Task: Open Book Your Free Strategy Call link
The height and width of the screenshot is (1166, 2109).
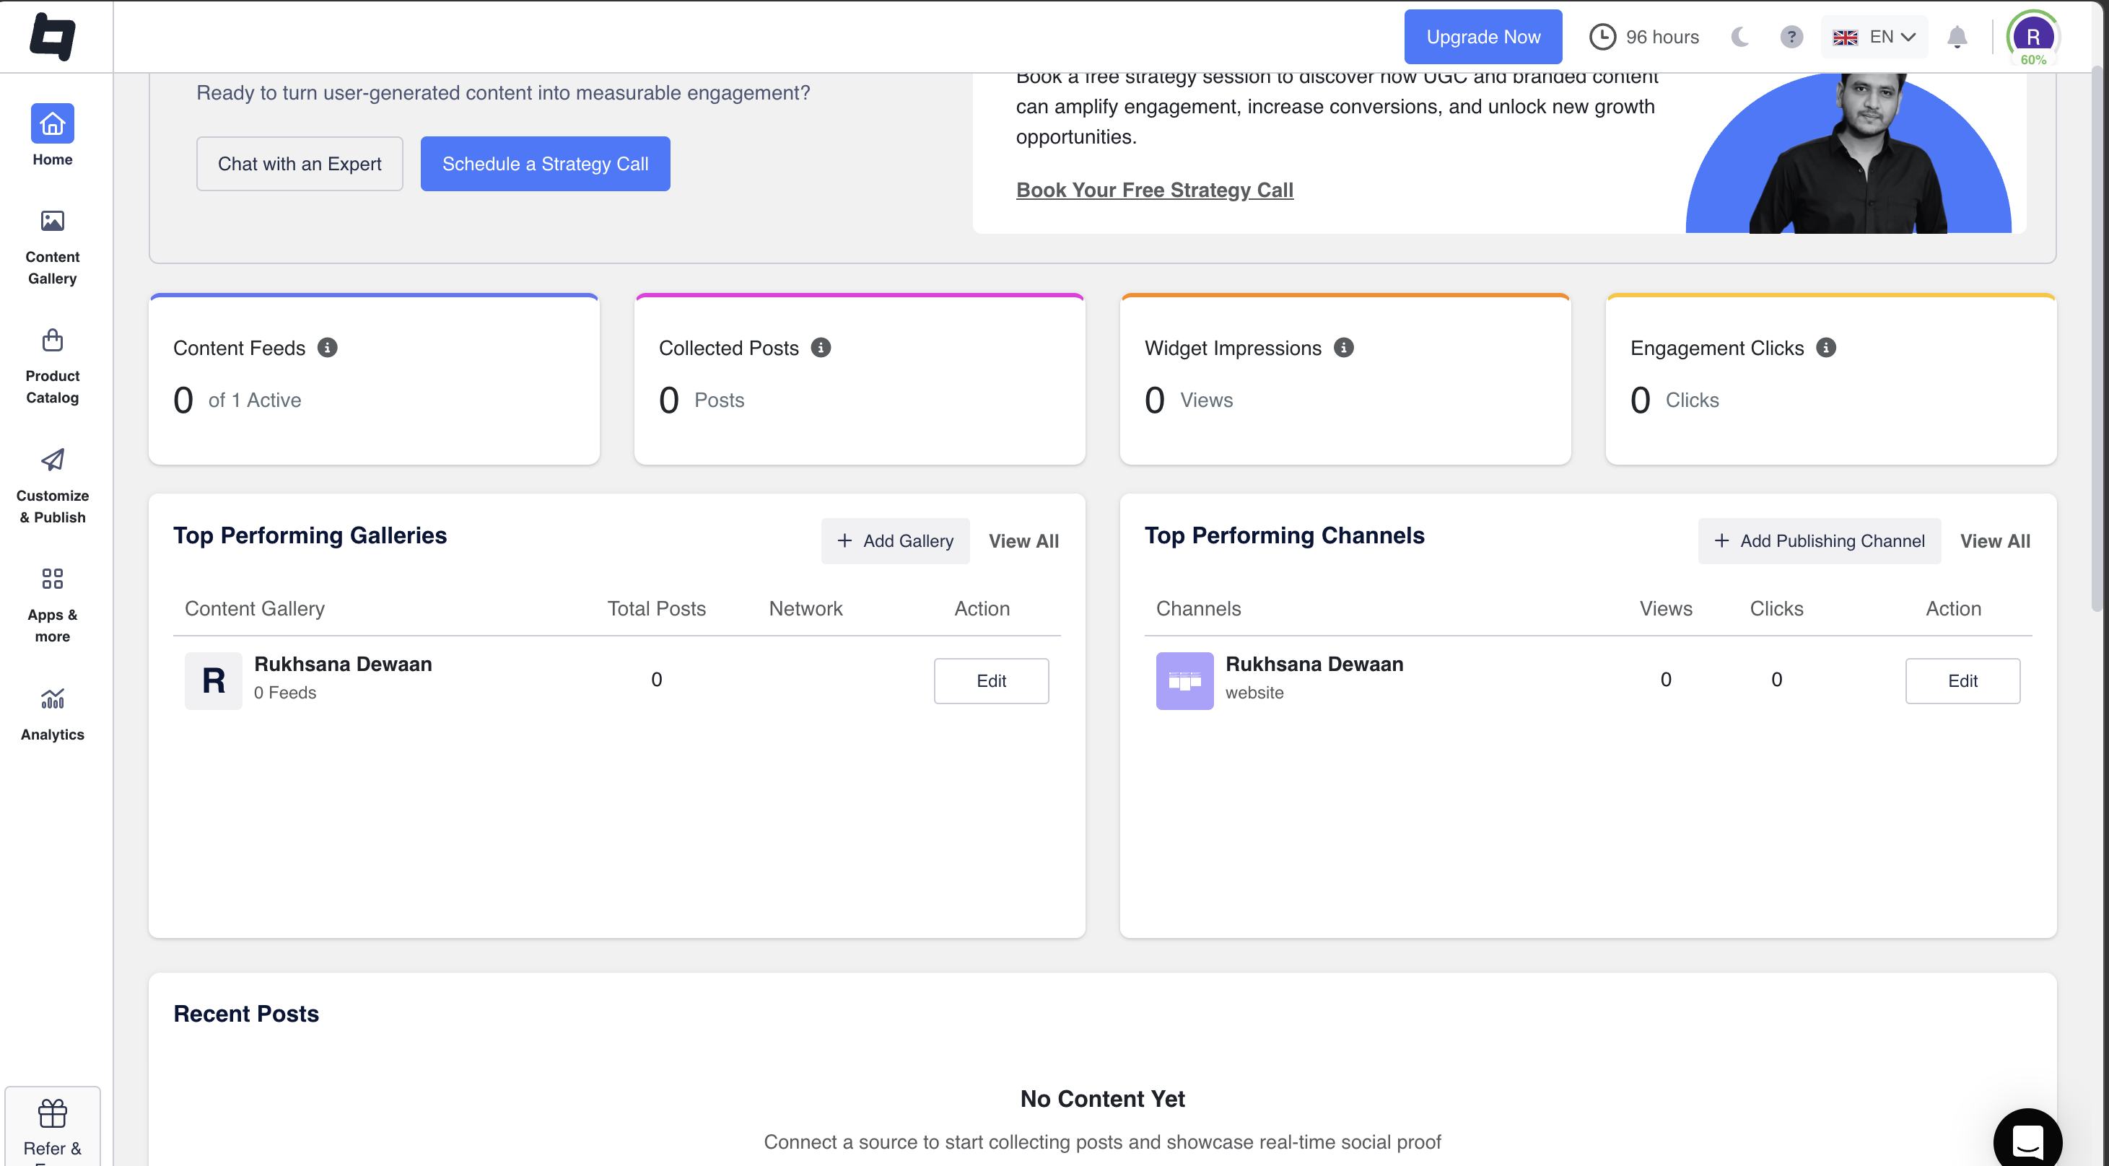Action: (1154, 190)
